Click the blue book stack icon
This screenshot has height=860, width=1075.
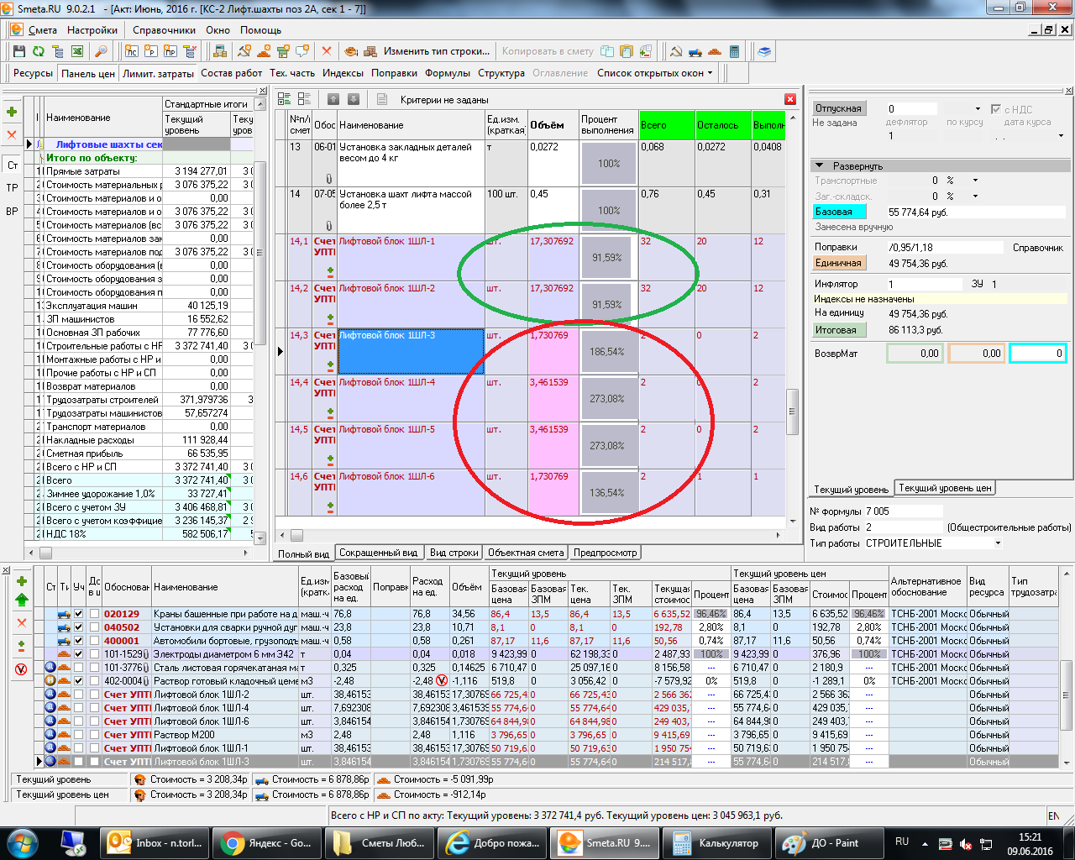tap(763, 51)
